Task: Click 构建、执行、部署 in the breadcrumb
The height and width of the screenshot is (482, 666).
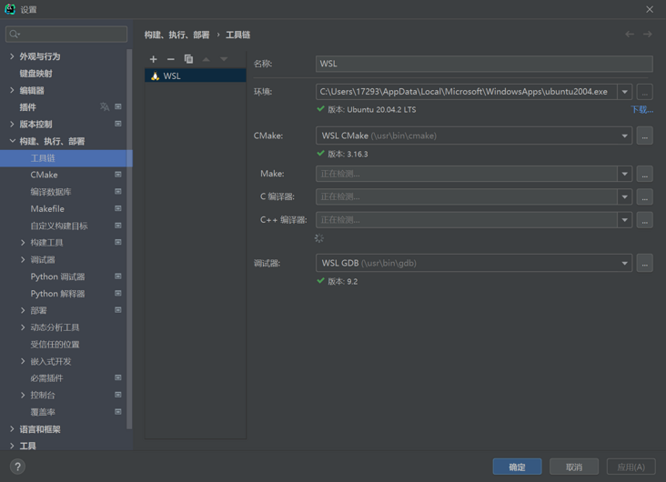Action: 177,35
